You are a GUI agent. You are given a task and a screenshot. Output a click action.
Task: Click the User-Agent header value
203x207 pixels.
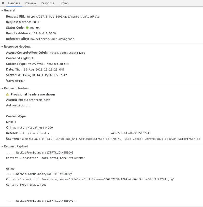coord(112,139)
